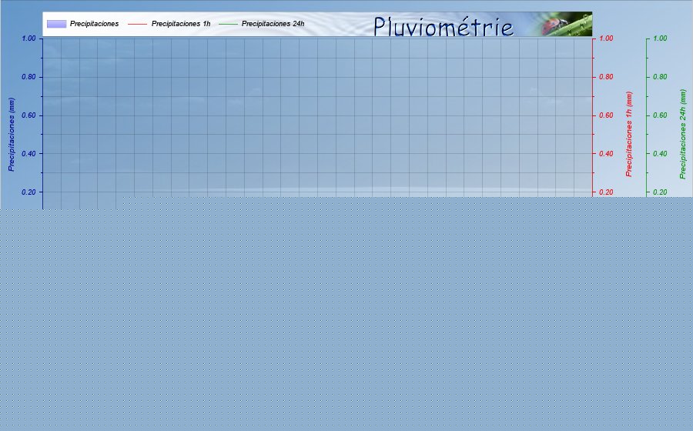Select the 'Precipitaciones 24h' legend label
Image resolution: width=693 pixels, height=431 pixels.
click(273, 24)
